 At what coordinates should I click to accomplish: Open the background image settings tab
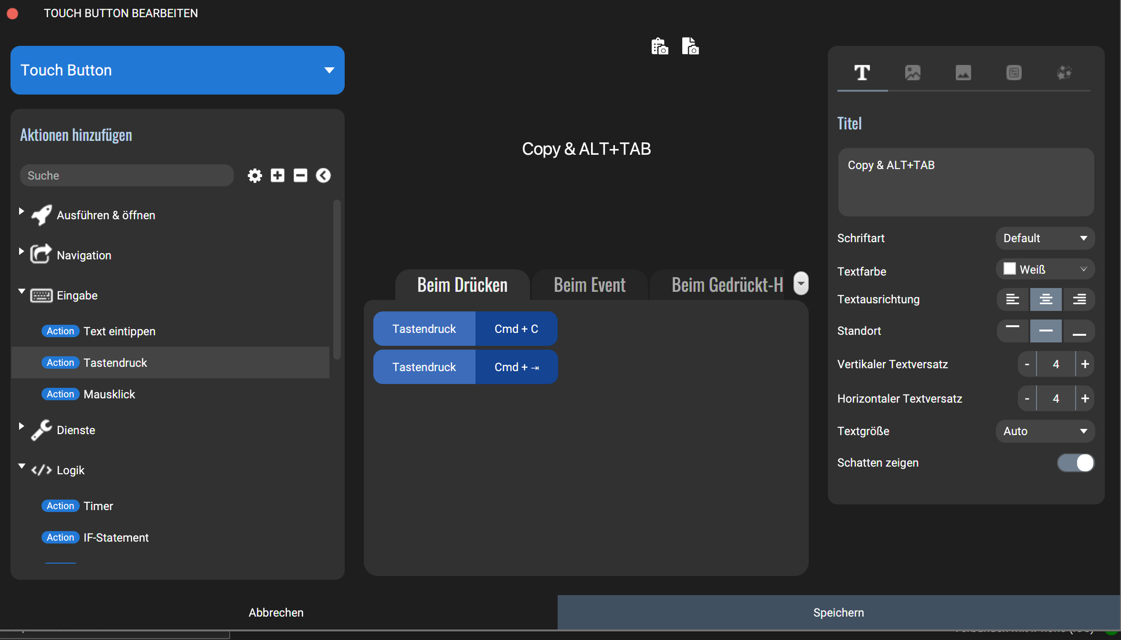tap(963, 73)
